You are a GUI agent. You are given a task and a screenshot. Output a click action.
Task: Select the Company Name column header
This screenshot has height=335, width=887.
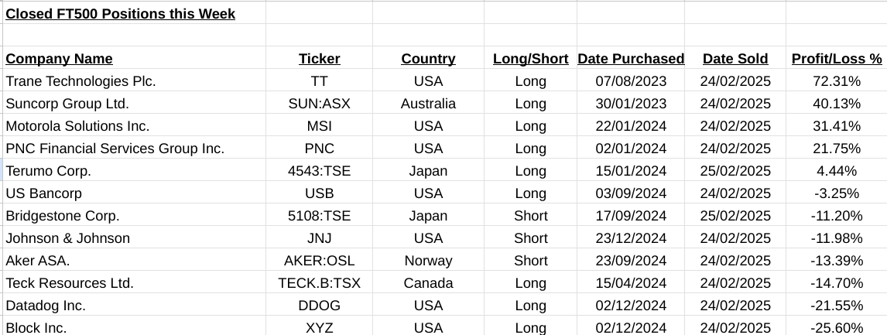pos(59,59)
